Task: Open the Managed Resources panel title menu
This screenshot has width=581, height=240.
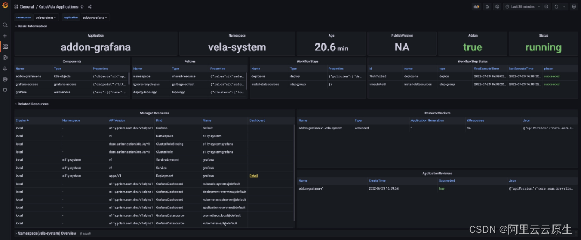Action: [154, 113]
